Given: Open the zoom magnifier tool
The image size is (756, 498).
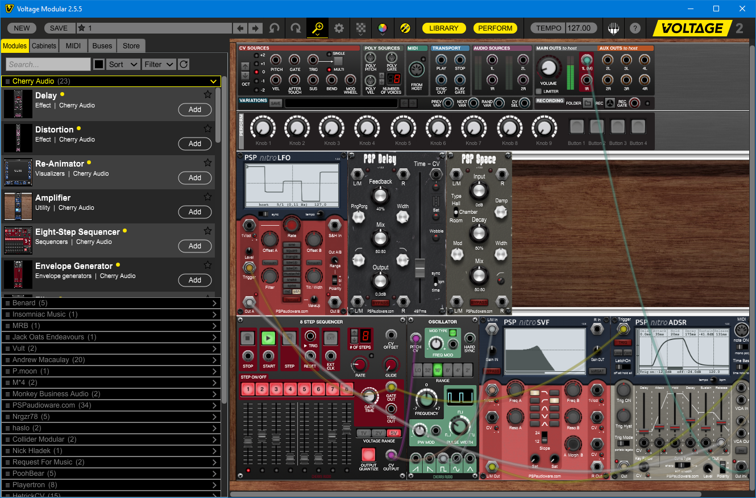Looking at the screenshot, I should click(317, 28).
